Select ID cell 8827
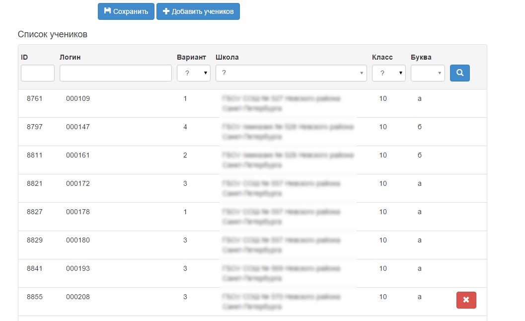Viewport: 525px width, 321px height. (34, 212)
